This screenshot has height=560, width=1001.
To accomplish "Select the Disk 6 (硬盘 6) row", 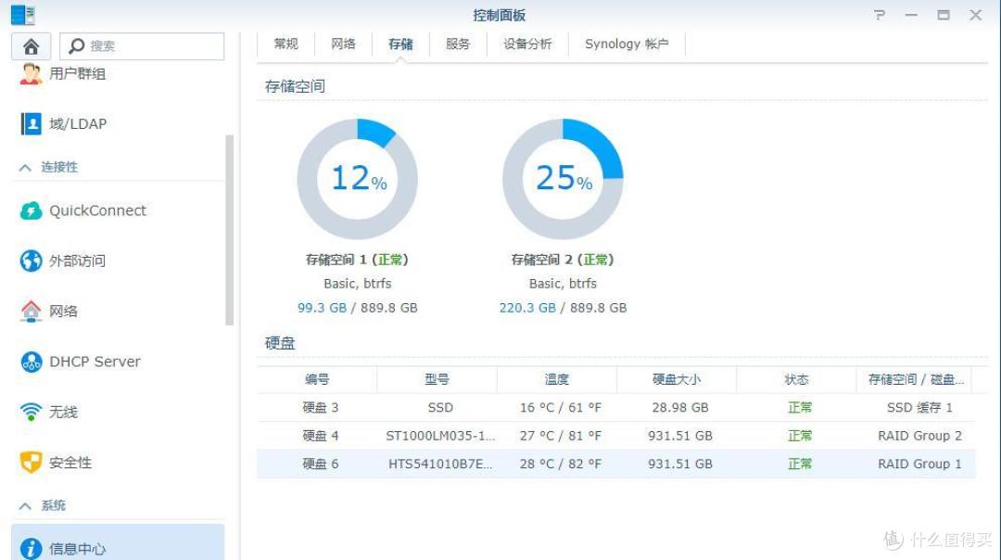I will click(x=616, y=464).
